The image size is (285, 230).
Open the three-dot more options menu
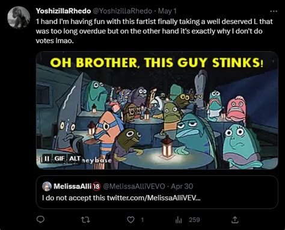(x=274, y=11)
